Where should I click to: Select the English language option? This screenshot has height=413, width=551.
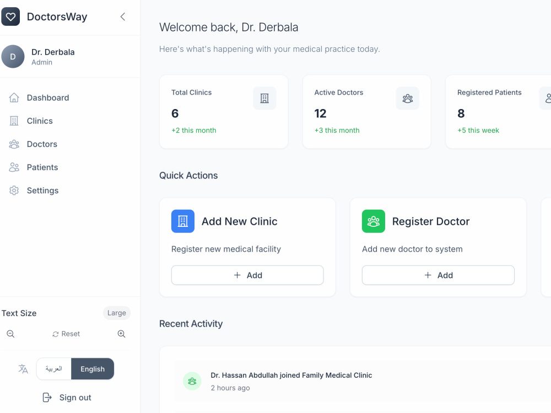click(93, 369)
